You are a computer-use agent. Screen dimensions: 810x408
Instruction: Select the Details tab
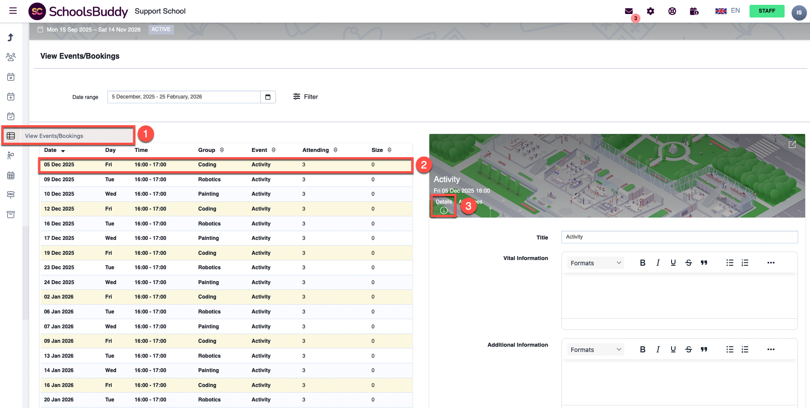click(444, 206)
